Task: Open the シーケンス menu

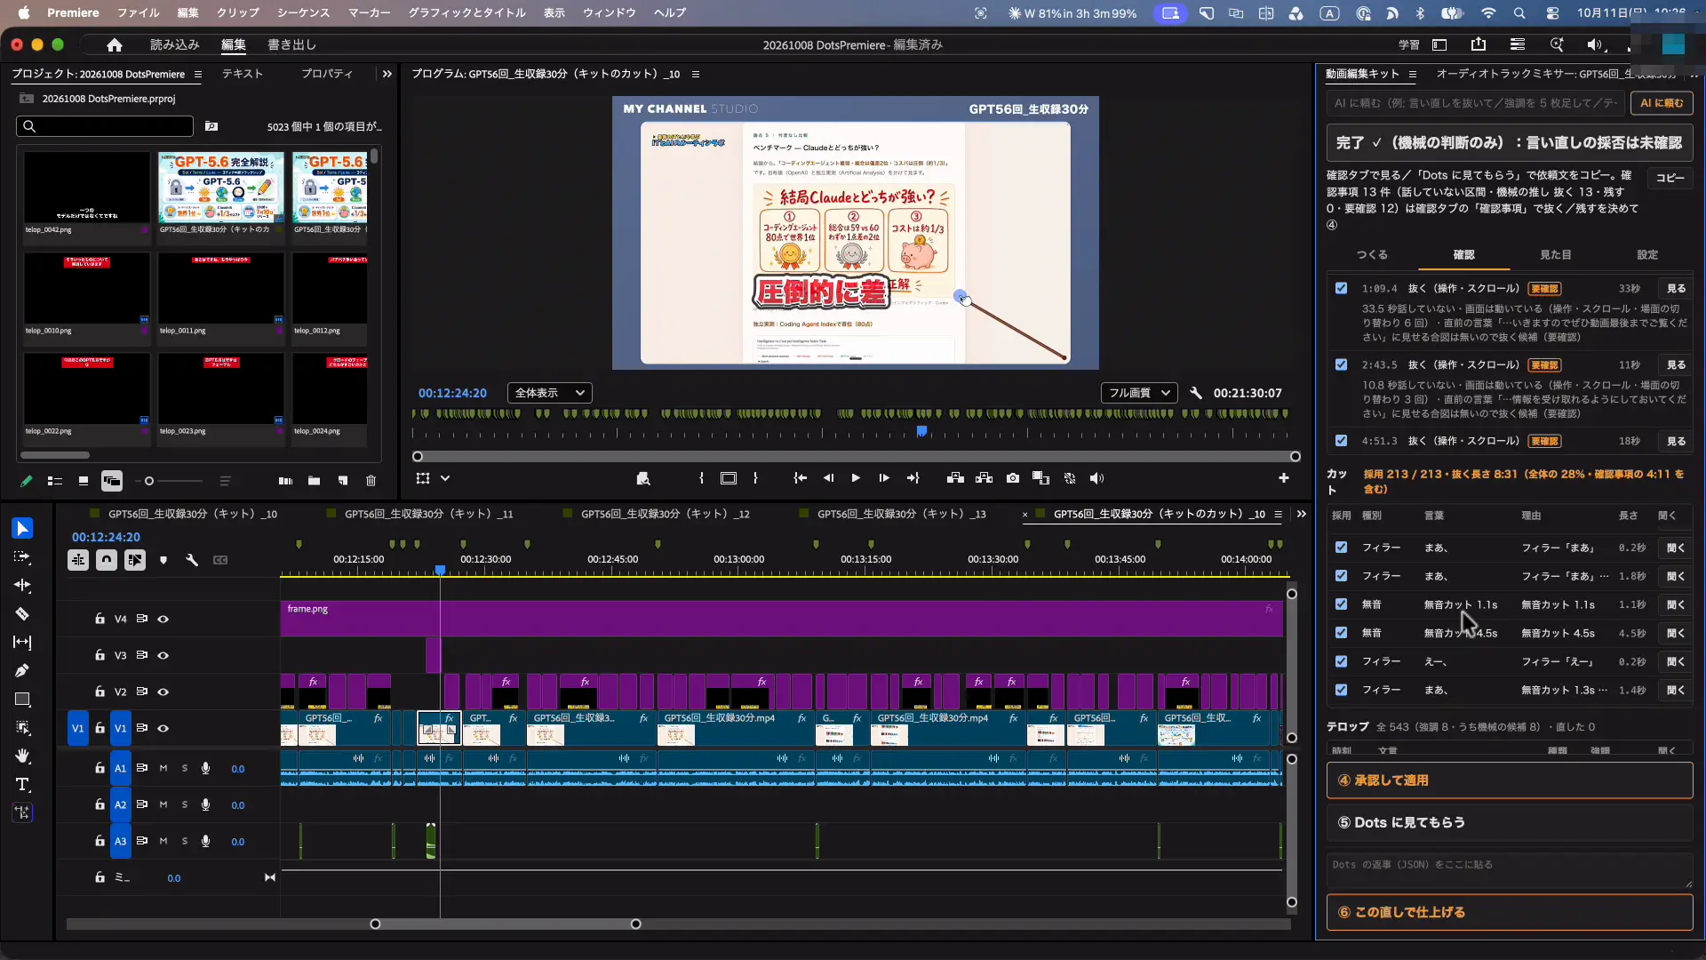Action: [304, 12]
